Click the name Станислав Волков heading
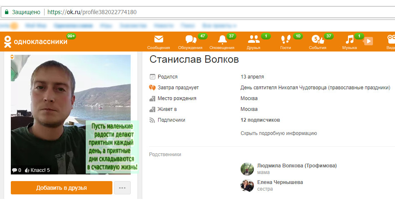Screen dimensions: 395x206 194,59
